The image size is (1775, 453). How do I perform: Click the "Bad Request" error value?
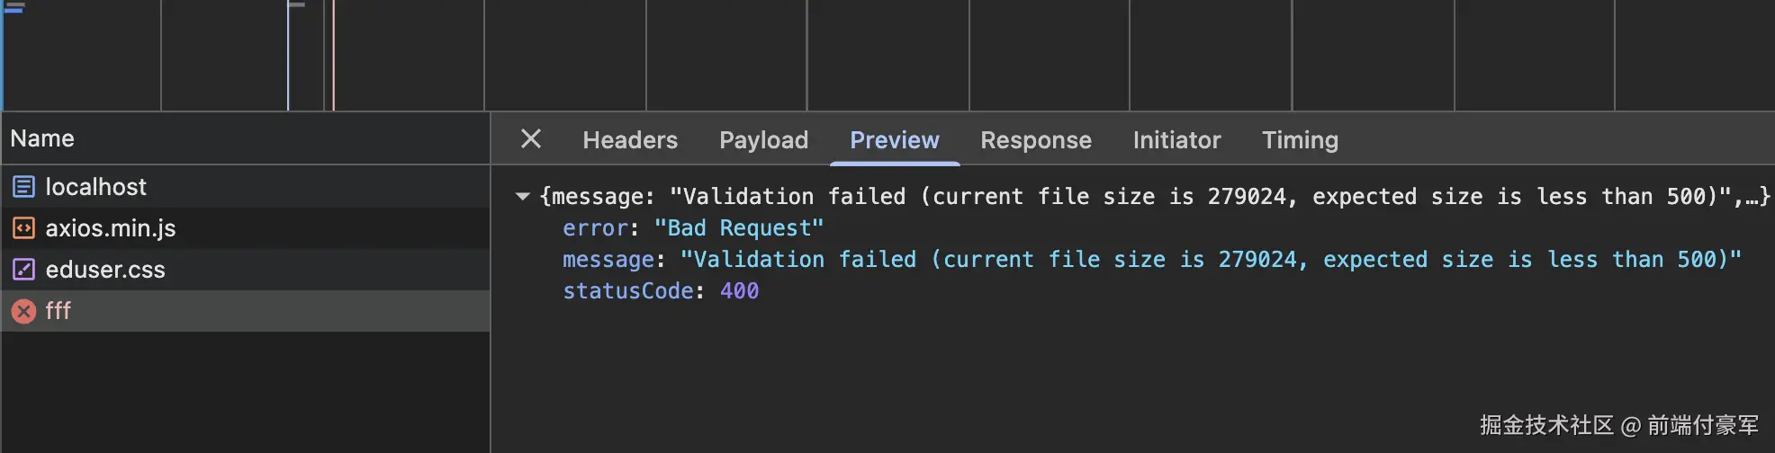pyautogui.click(x=738, y=228)
